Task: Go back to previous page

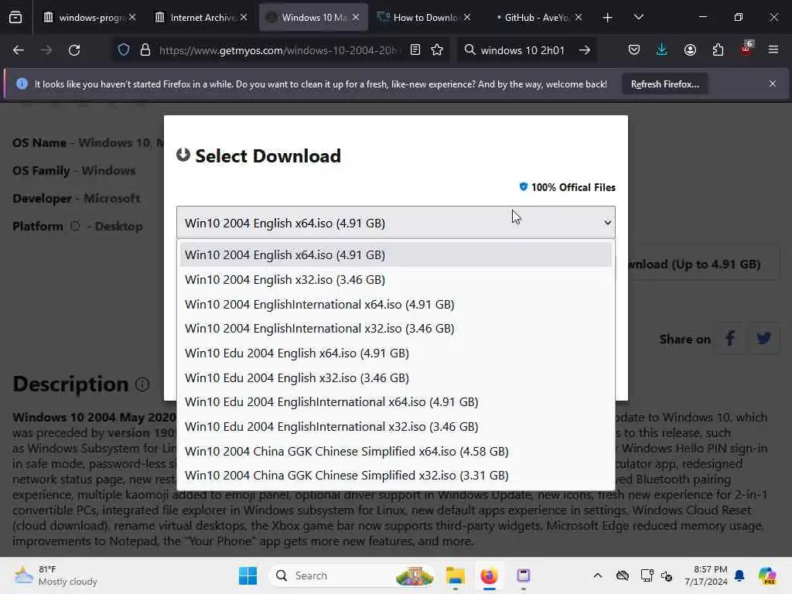Action: click(19, 50)
